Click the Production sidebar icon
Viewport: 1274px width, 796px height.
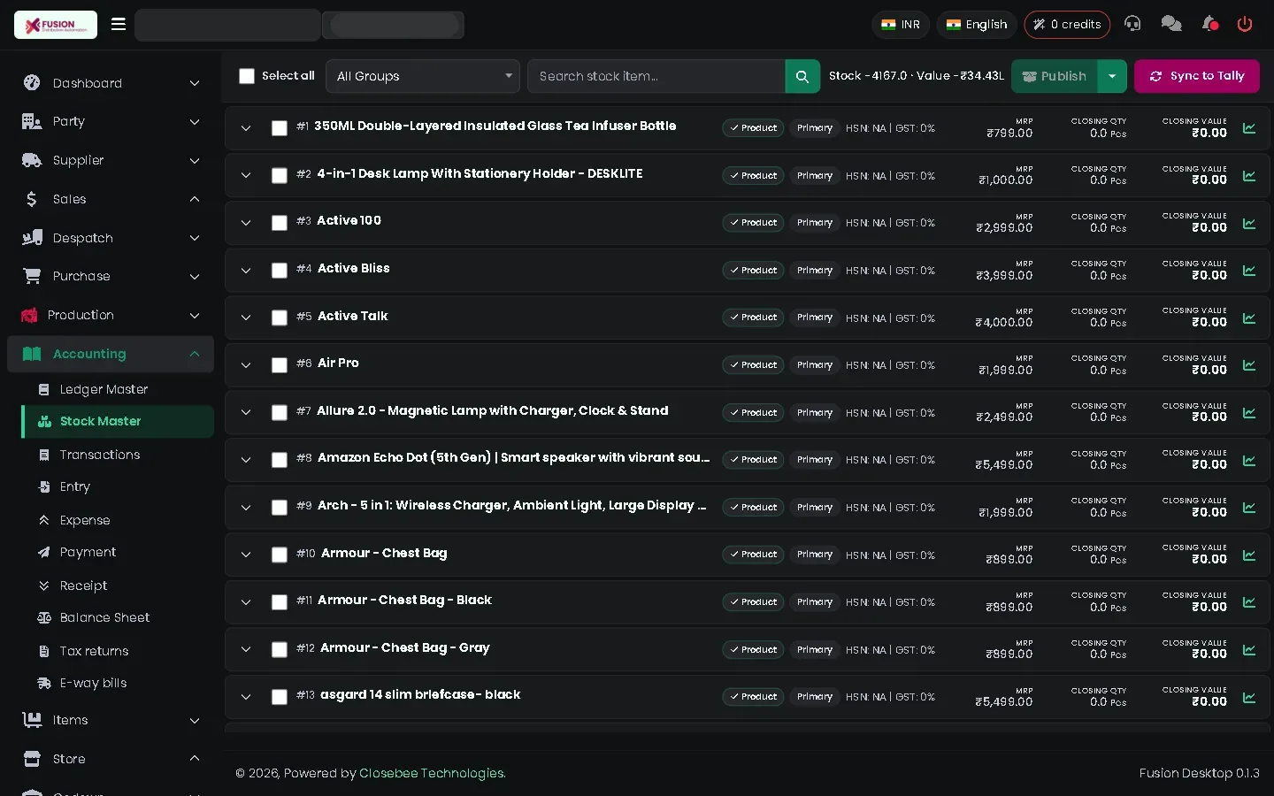pos(29,315)
